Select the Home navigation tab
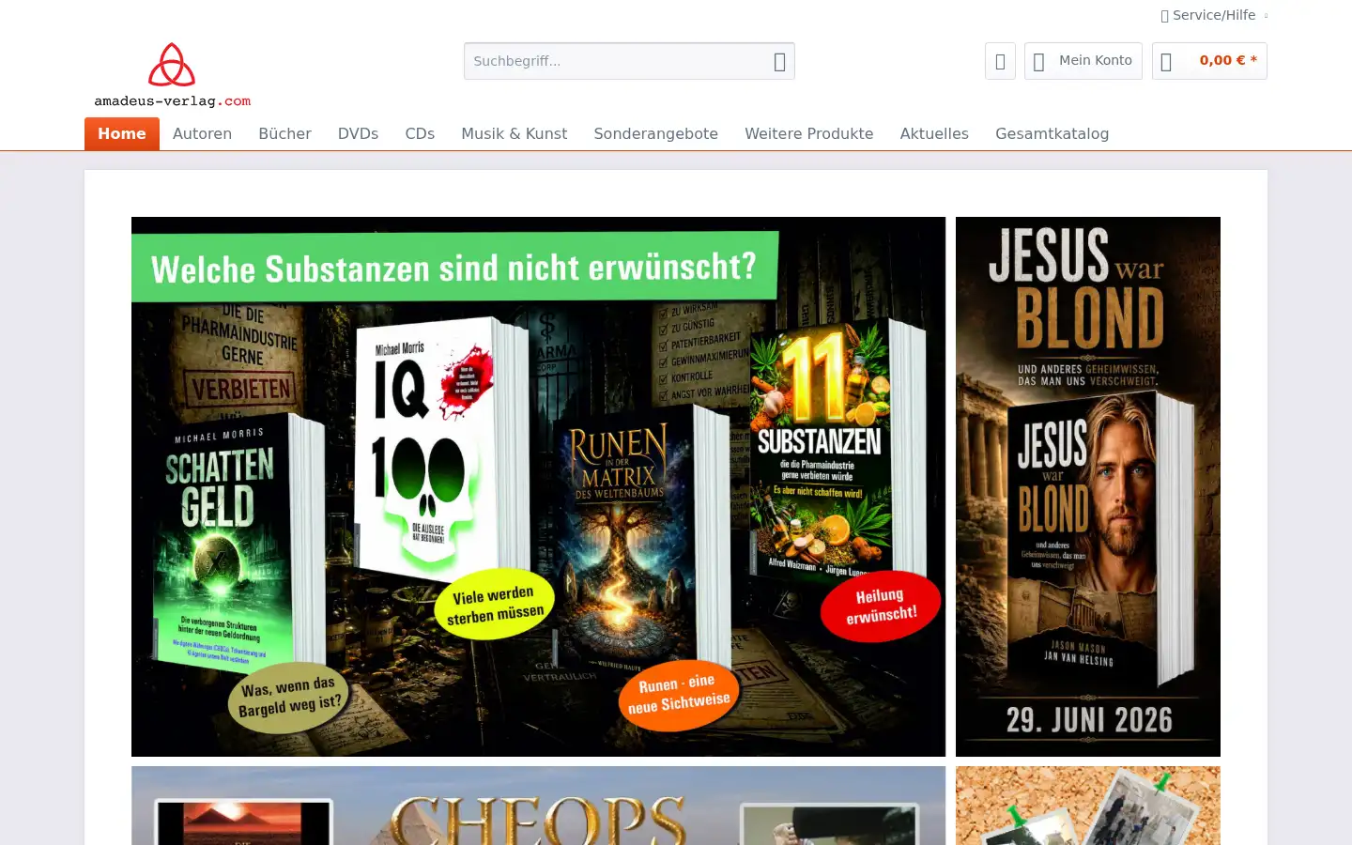Viewport: 1352px width, 845px height. click(122, 133)
